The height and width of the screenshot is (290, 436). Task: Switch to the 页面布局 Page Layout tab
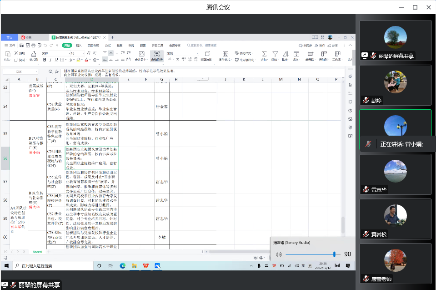(x=93, y=46)
